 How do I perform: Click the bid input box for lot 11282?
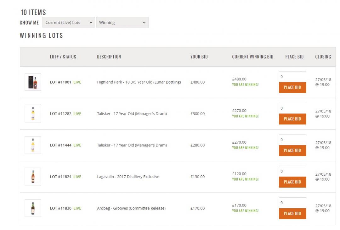click(292, 108)
